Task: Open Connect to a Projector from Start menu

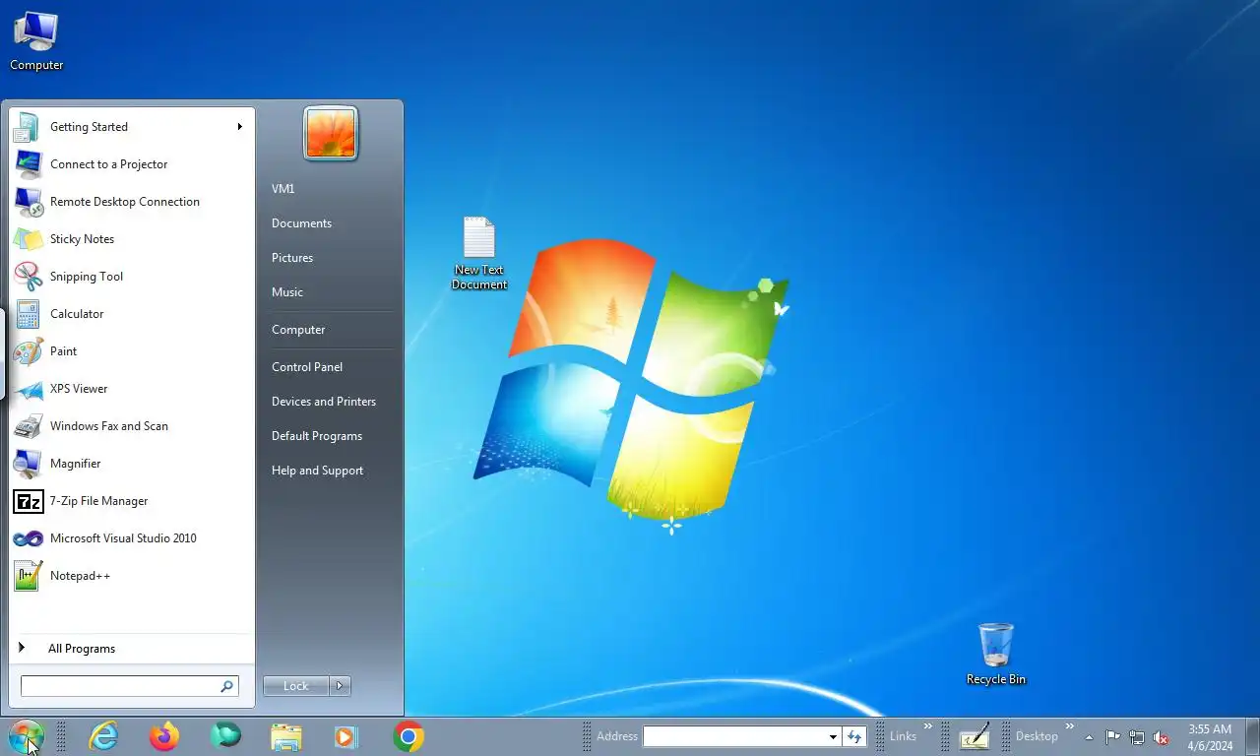Action: 132,164
